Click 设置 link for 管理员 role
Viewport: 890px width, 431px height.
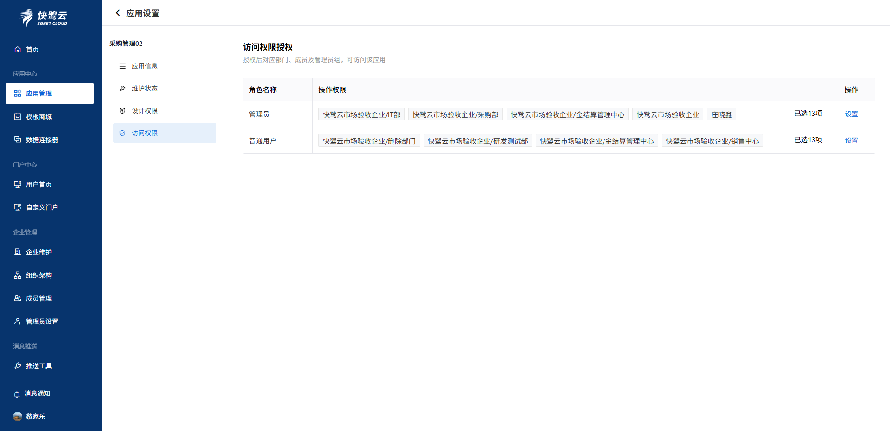coord(851,114)
